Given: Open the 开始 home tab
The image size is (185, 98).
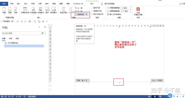Looking at the screenshot, I should pos(12,4).
